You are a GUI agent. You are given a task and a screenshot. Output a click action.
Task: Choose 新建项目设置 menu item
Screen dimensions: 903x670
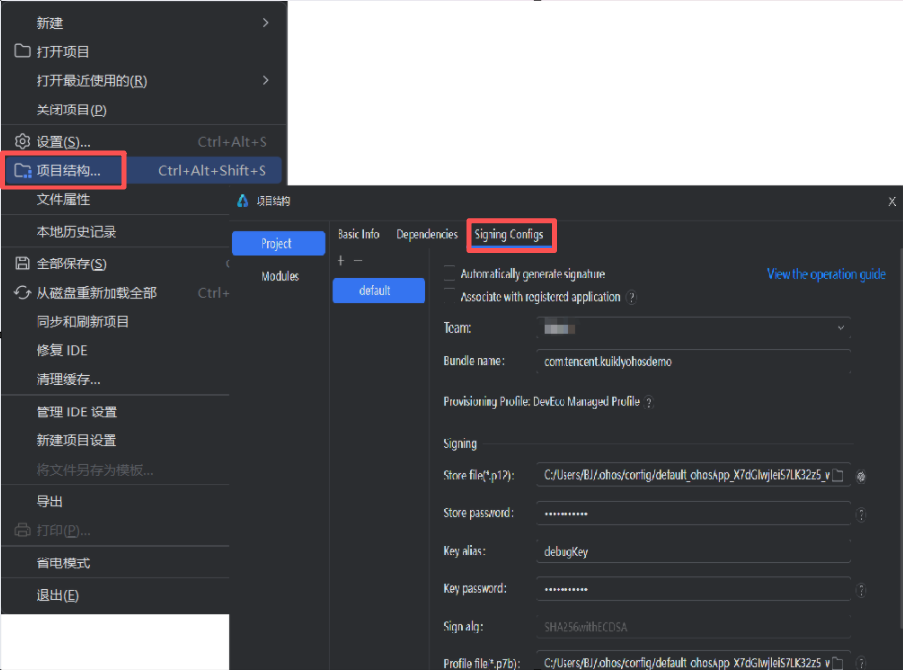coord(115,440)
